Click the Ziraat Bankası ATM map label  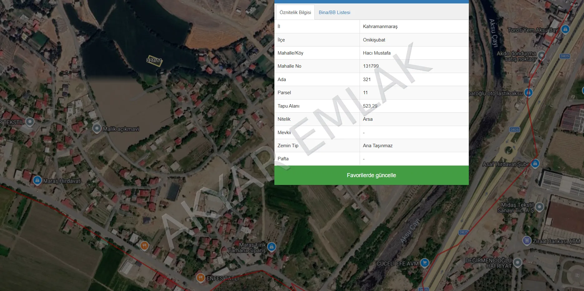click(557, 241)
